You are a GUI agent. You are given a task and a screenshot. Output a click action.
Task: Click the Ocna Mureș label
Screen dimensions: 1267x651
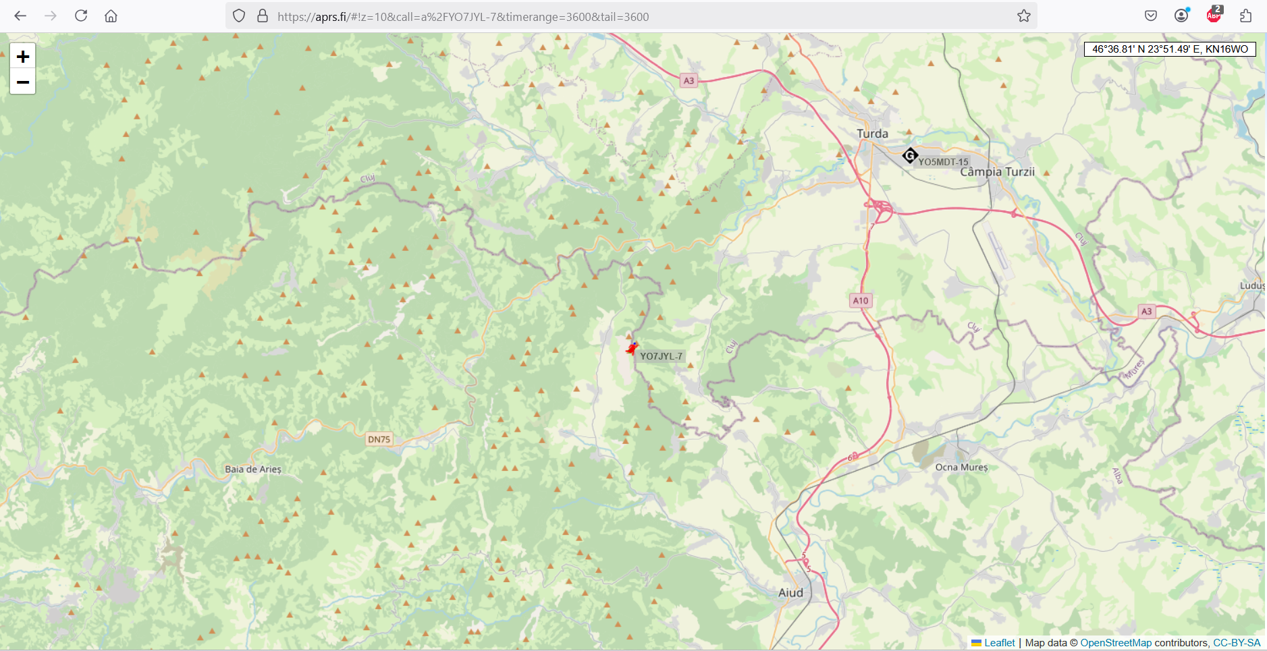pos(961,467)
